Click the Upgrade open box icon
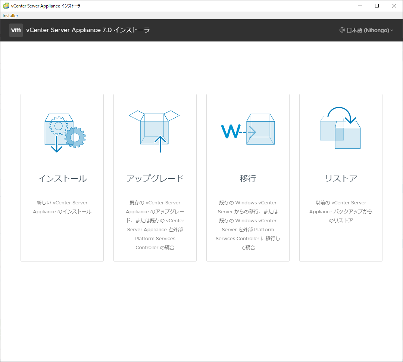Image resolution: width=403 pixels, height=362 pixels. [x=154, y=131]
